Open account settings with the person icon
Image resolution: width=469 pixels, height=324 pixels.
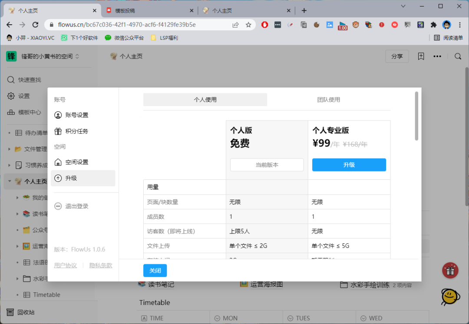coord(58,115)
